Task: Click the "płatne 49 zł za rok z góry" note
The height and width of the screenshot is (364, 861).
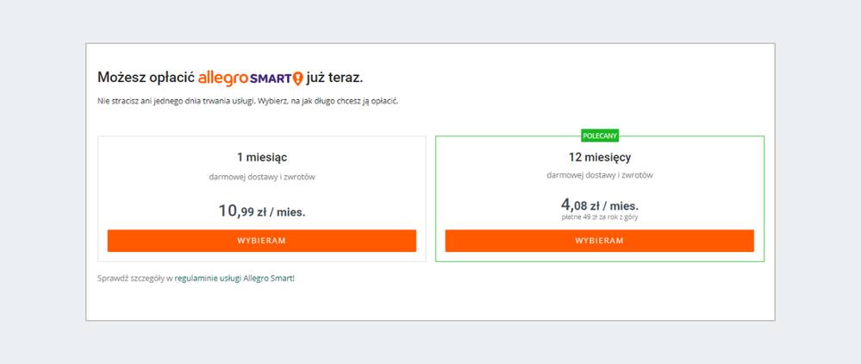Action: (599, 217)
